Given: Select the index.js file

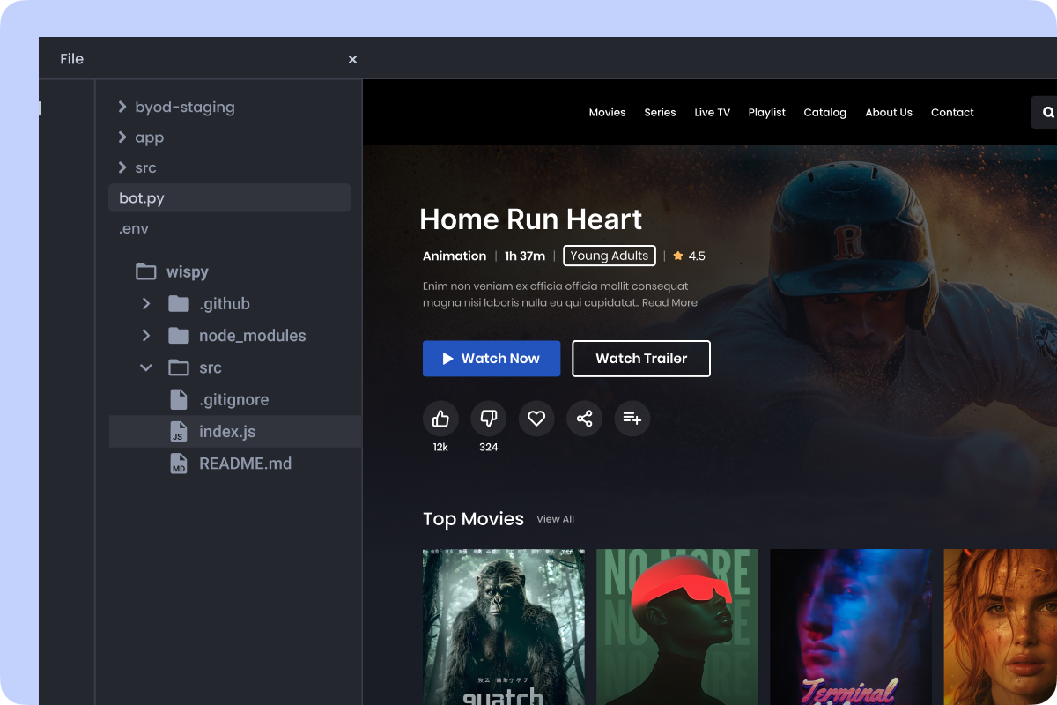Looking at the screenshot, I should [x=227, y=432].
